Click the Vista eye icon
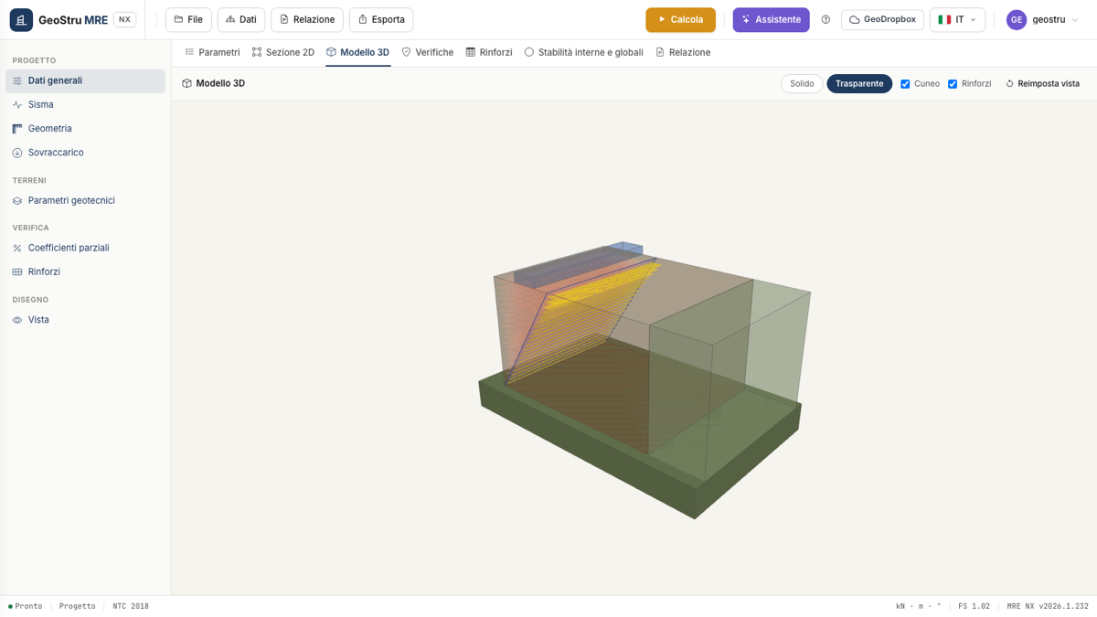1097x617 pixels. (x=17, y=320)
